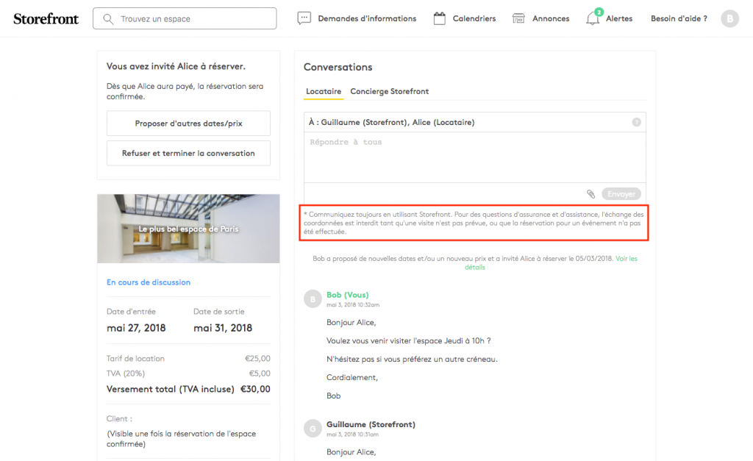Click the space listing photo thumbnail

coord(188,229)
